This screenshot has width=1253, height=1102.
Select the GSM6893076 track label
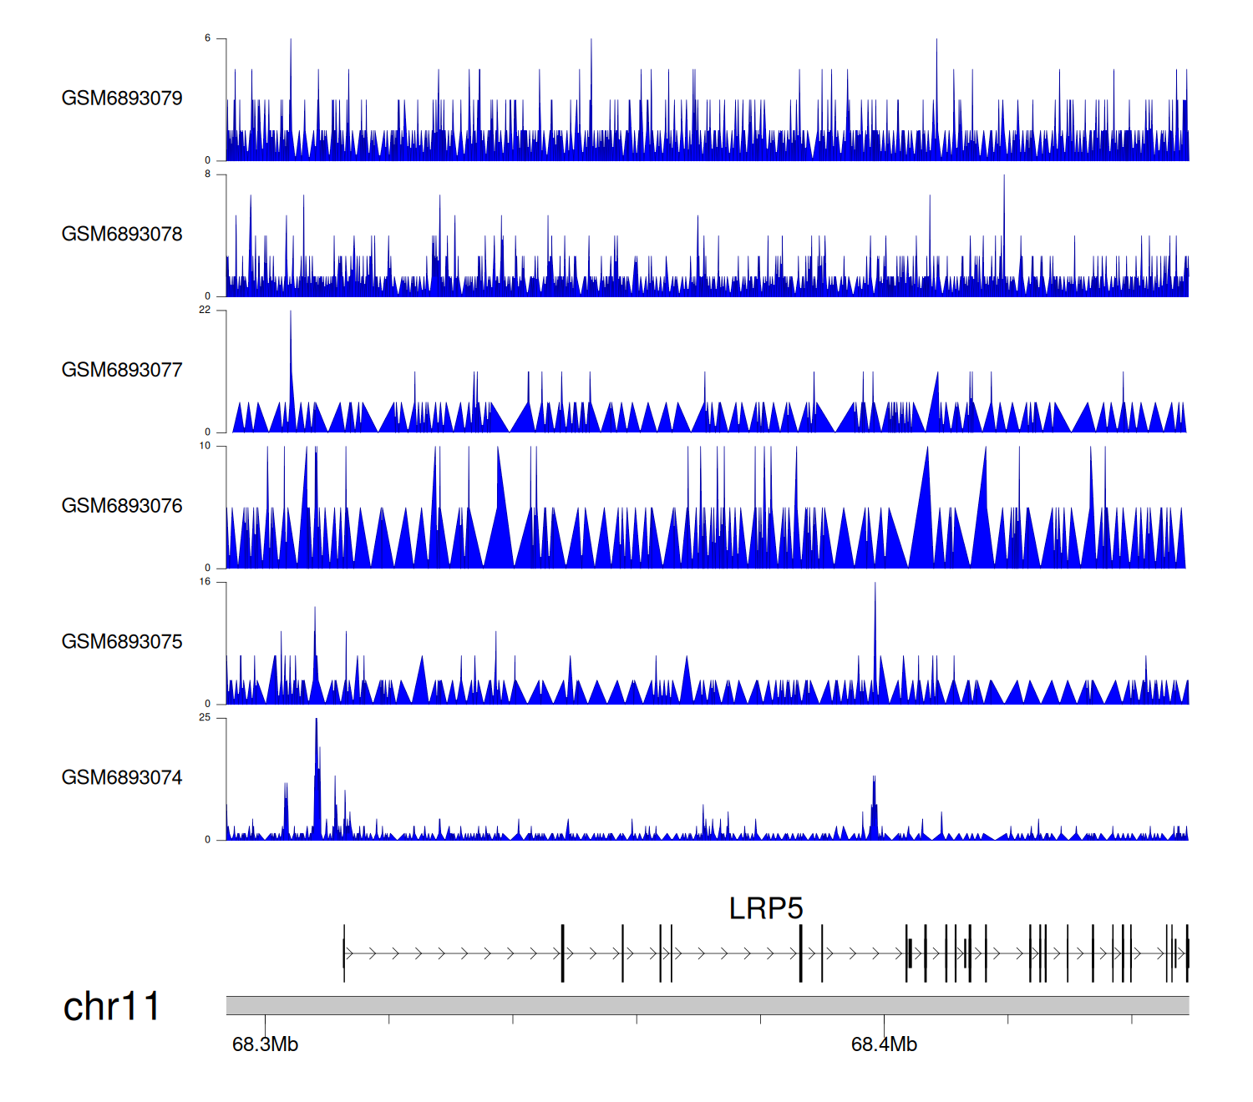point(122,506)
